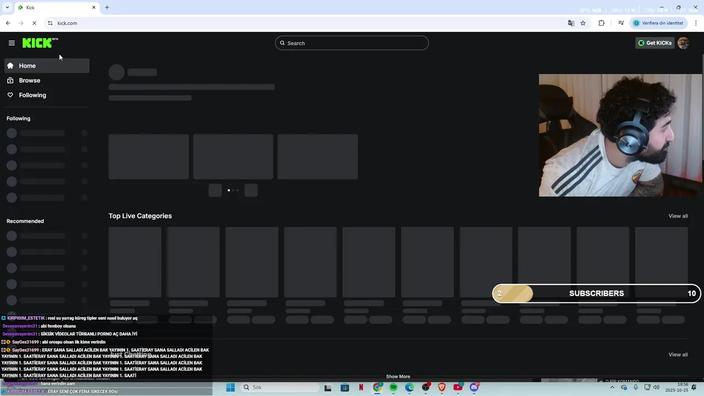704x396 pixels.
Task: Click the Following section heading in the sidebar
Action: click(x=18, y=118)
